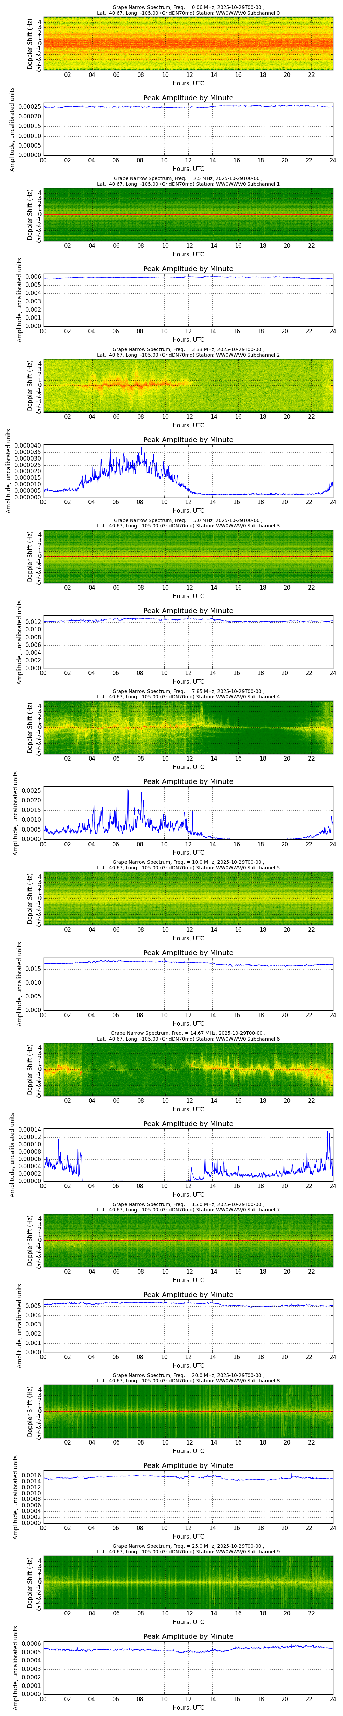Click the amplitude line plot below 3.33 MHz spectrogram

[188, 471]
